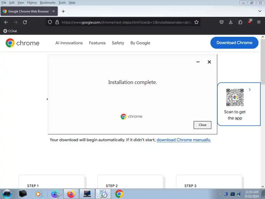Open the Tools menu
The image size is (265, 199).
click(x=62, y=3)
